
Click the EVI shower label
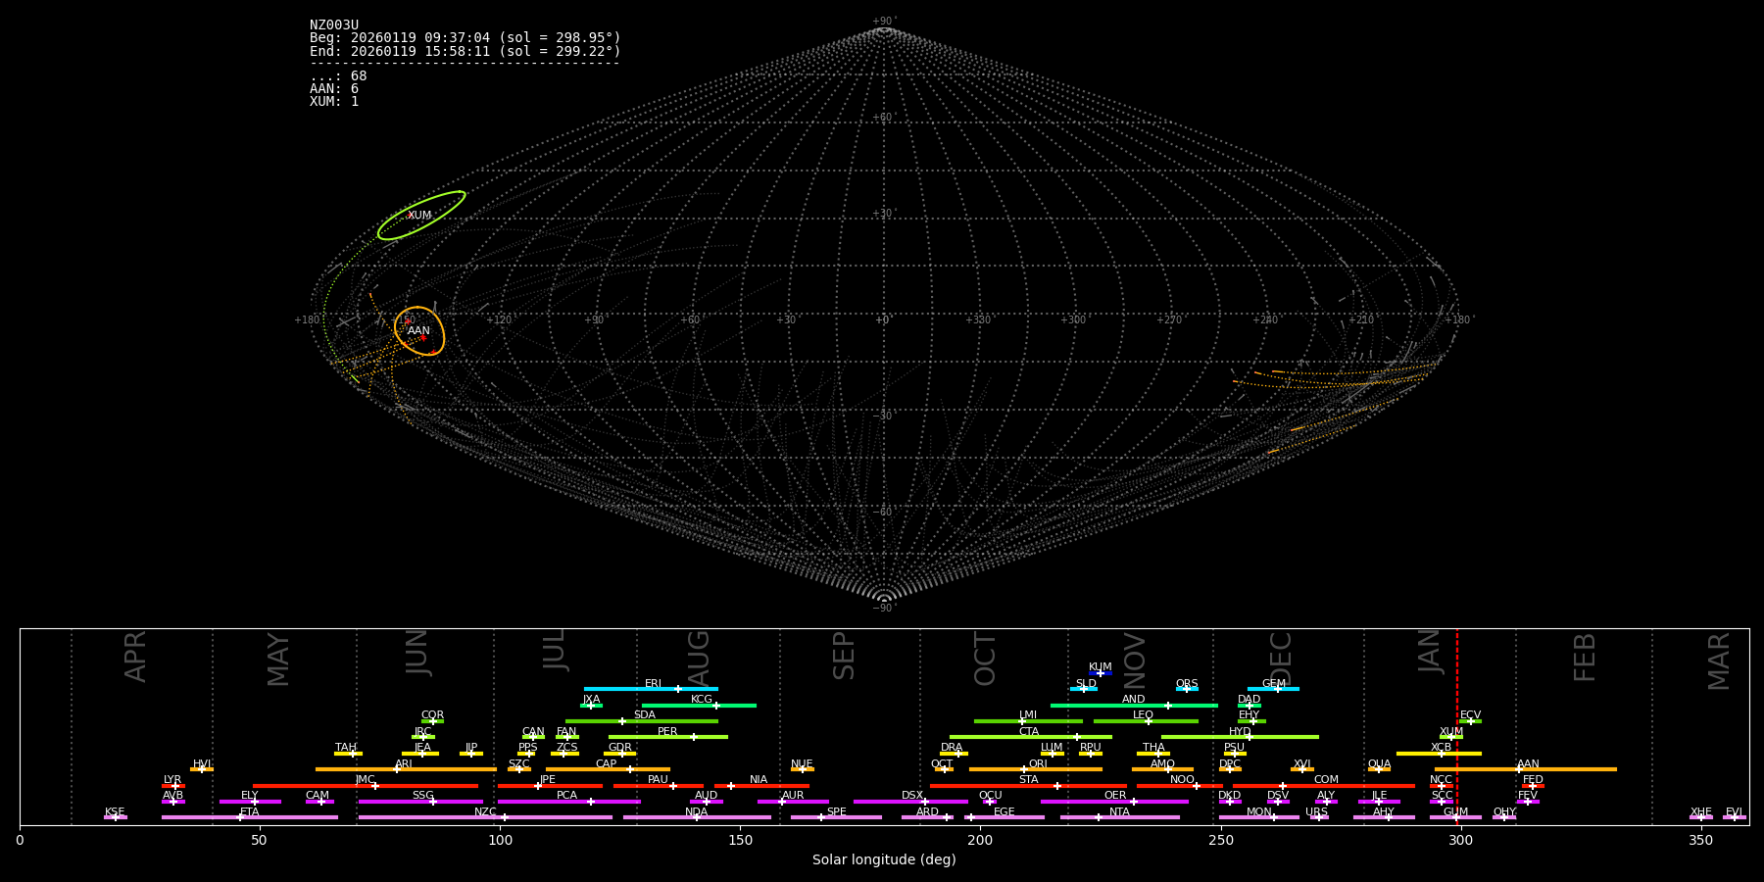(x=1735, y=812)
